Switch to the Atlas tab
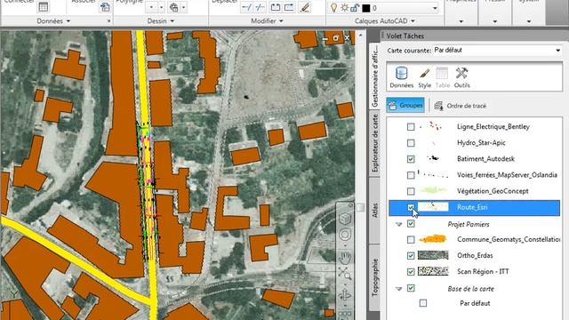 (374, 210)
